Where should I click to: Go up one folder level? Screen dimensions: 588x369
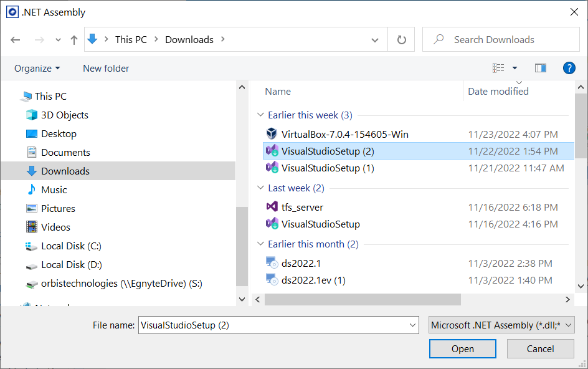click(x=74, y=39)
